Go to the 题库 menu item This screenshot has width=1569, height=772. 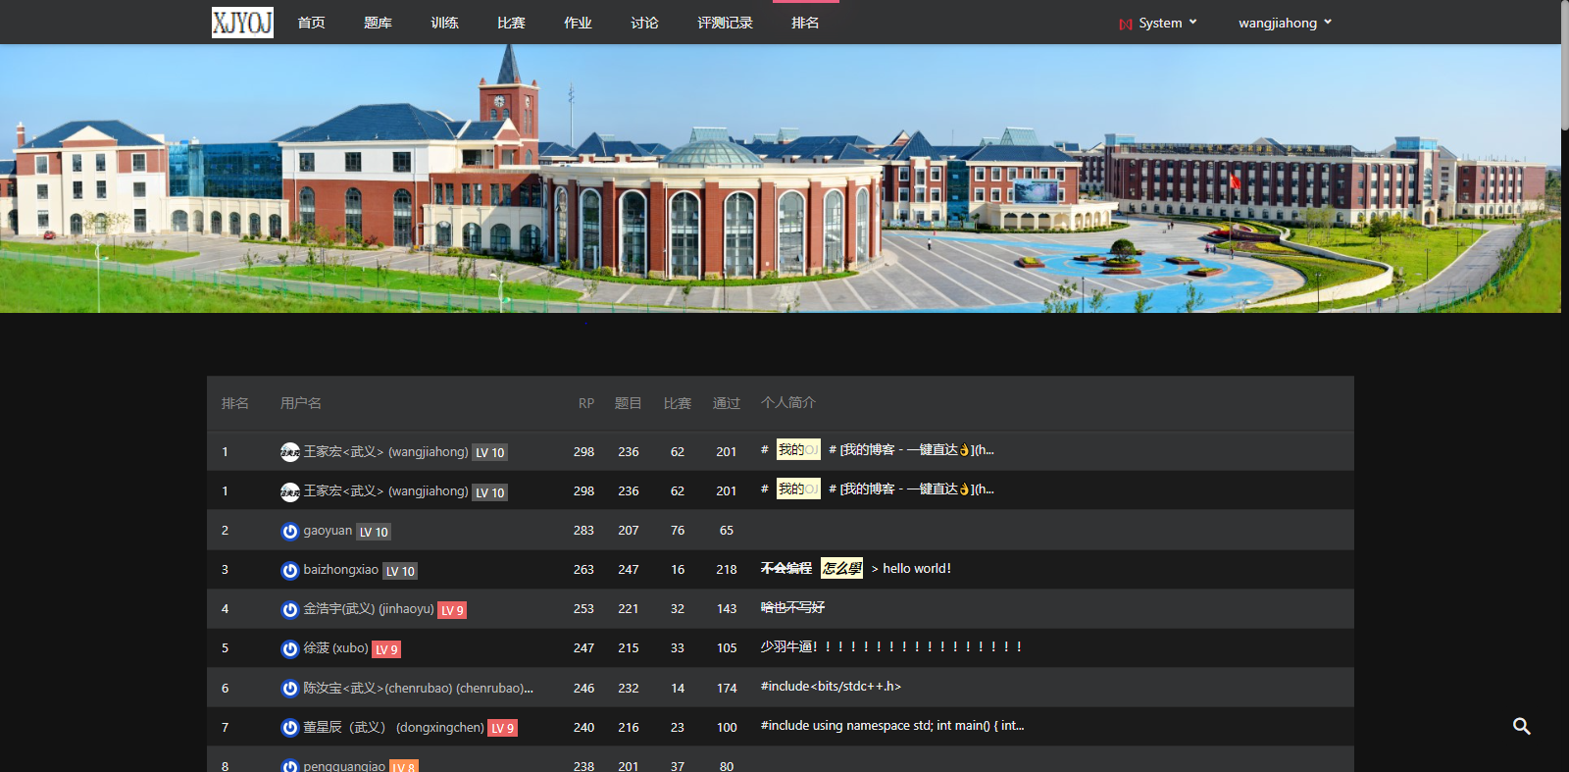(378, 23)
